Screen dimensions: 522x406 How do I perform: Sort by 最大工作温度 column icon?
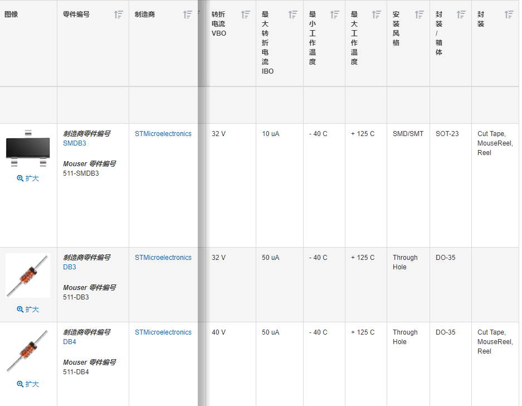coord(377,14)
